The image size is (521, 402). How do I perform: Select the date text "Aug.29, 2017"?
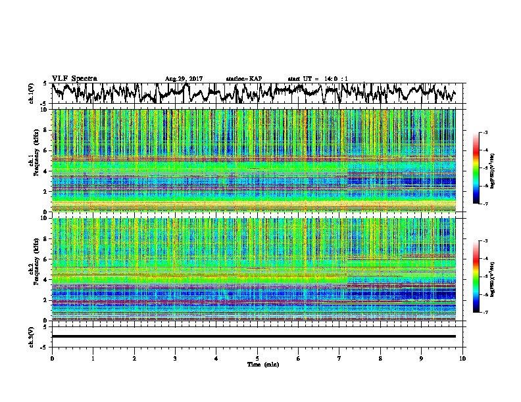(184, 79)
